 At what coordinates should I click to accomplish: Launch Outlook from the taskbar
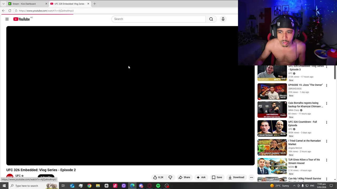[x=72, y=186]
